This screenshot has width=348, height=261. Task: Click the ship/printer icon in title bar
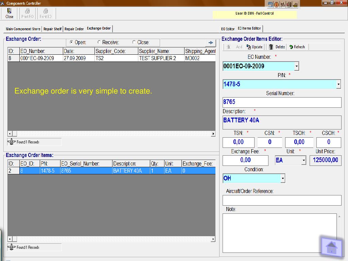tap(295, 4)
